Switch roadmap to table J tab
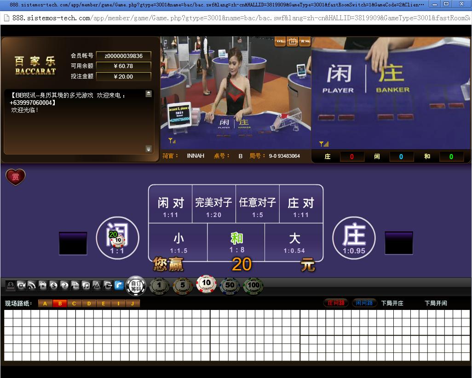 pos(132,304)
